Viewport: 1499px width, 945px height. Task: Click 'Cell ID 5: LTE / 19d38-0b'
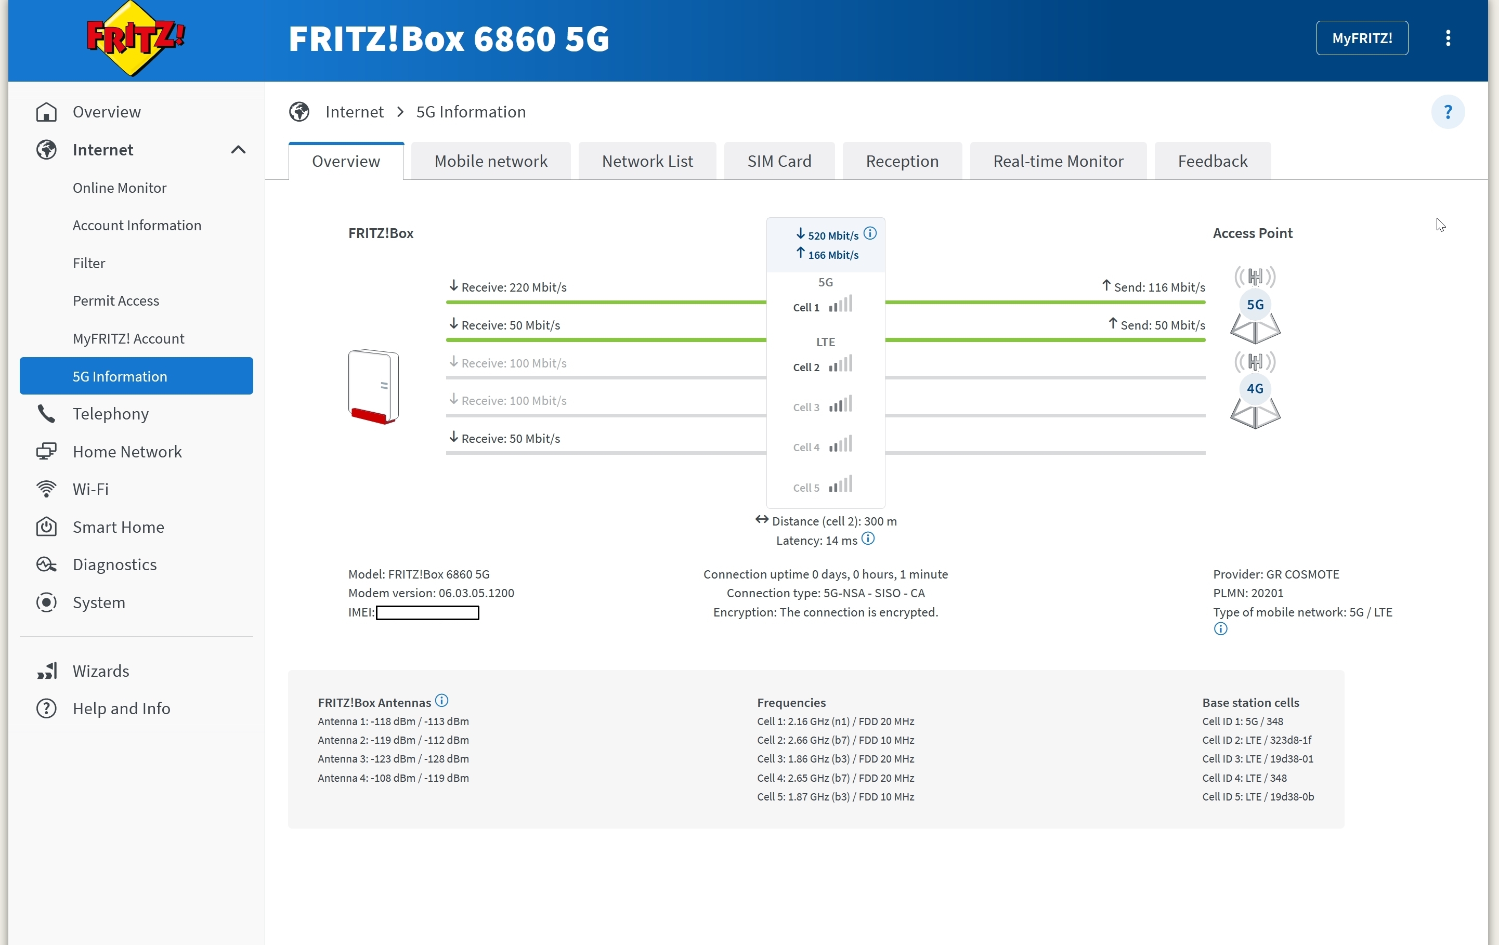click(1257, 797)
